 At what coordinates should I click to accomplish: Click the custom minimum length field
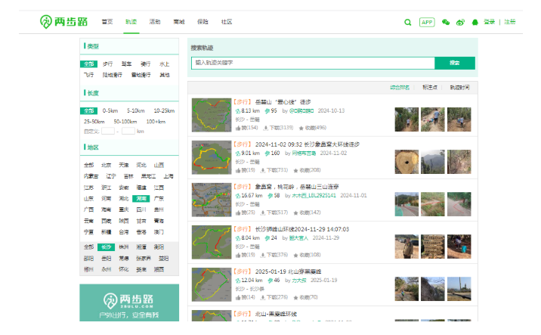pyautogui.click(x=108, y=132)
